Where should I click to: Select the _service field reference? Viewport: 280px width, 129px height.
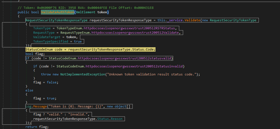tap(175, 20)
